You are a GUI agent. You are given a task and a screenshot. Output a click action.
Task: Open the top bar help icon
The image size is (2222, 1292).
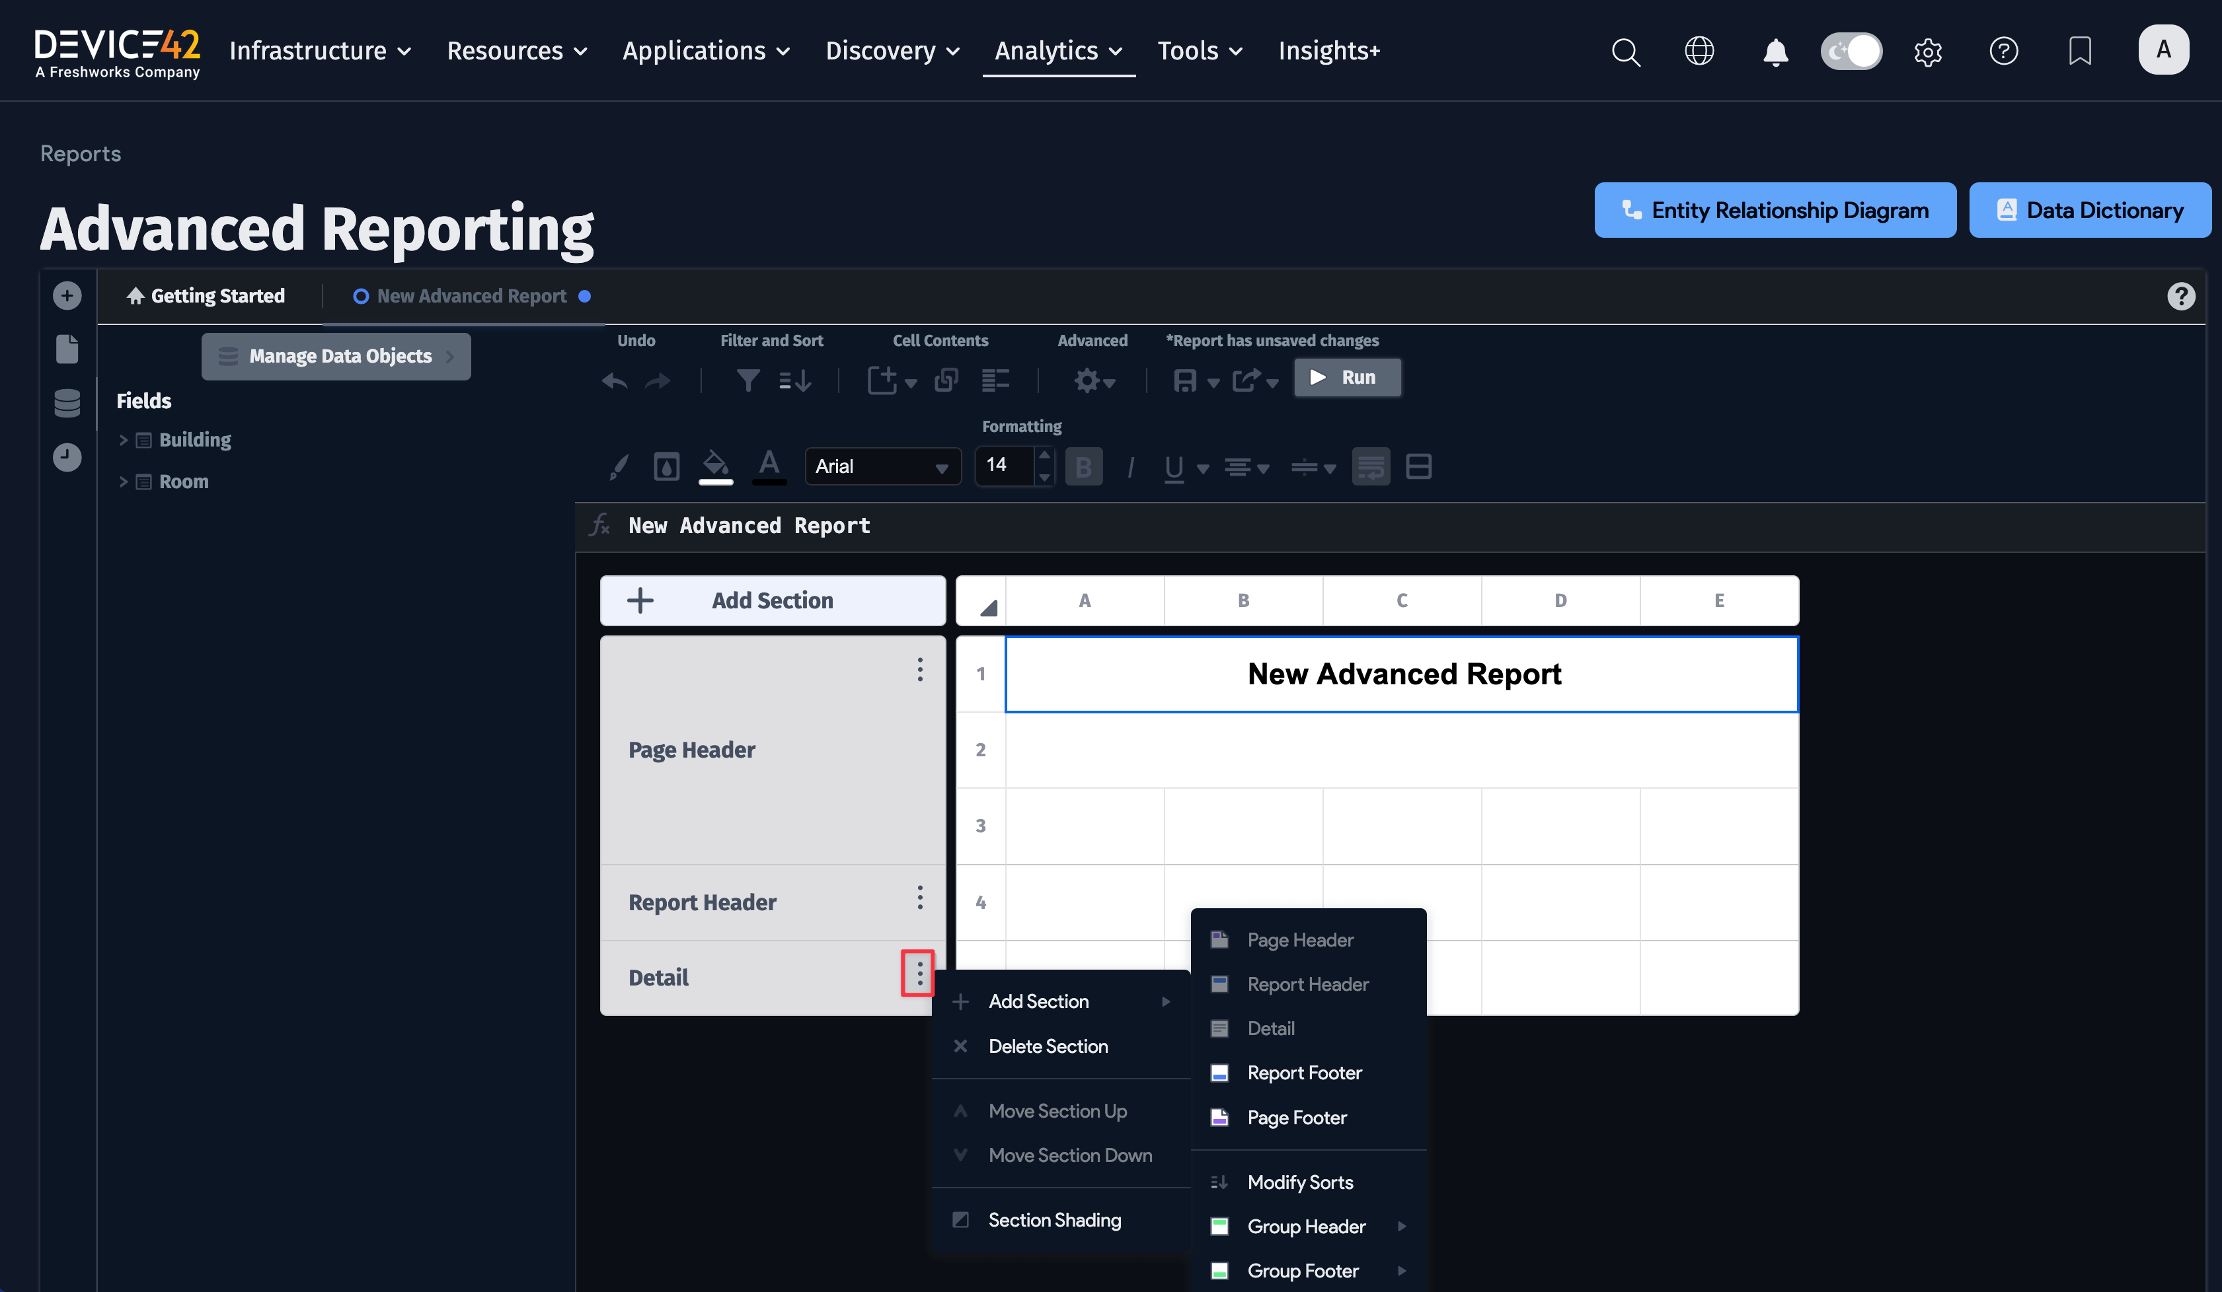tap(2003, 51)
